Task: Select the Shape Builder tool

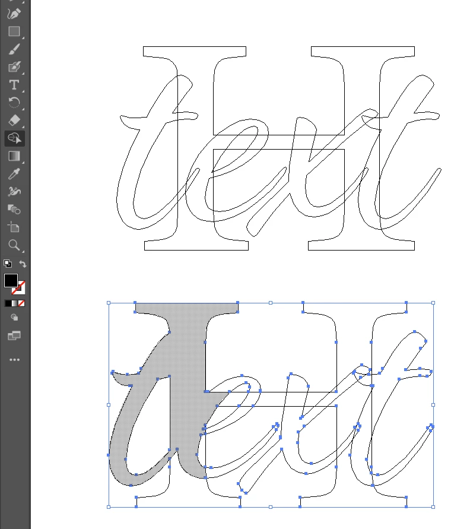Action: click(14, 138)
